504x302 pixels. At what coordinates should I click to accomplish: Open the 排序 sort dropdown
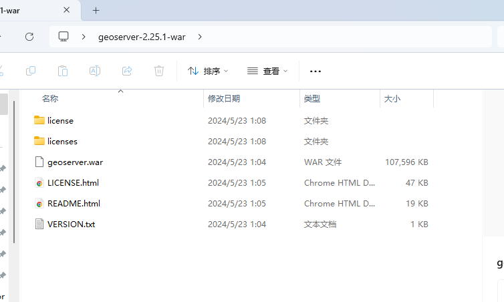pyautogui.click(x=208, y=71)
